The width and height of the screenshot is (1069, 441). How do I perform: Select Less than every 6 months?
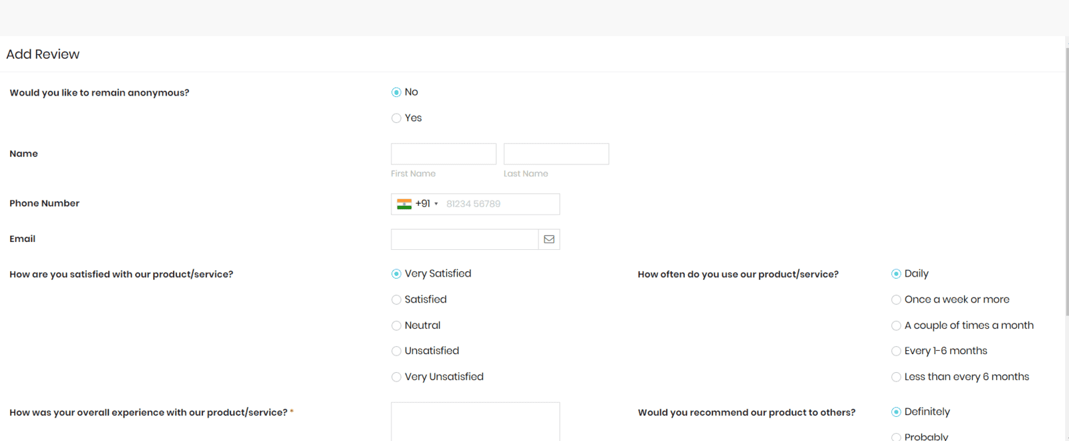click(896, 378)
